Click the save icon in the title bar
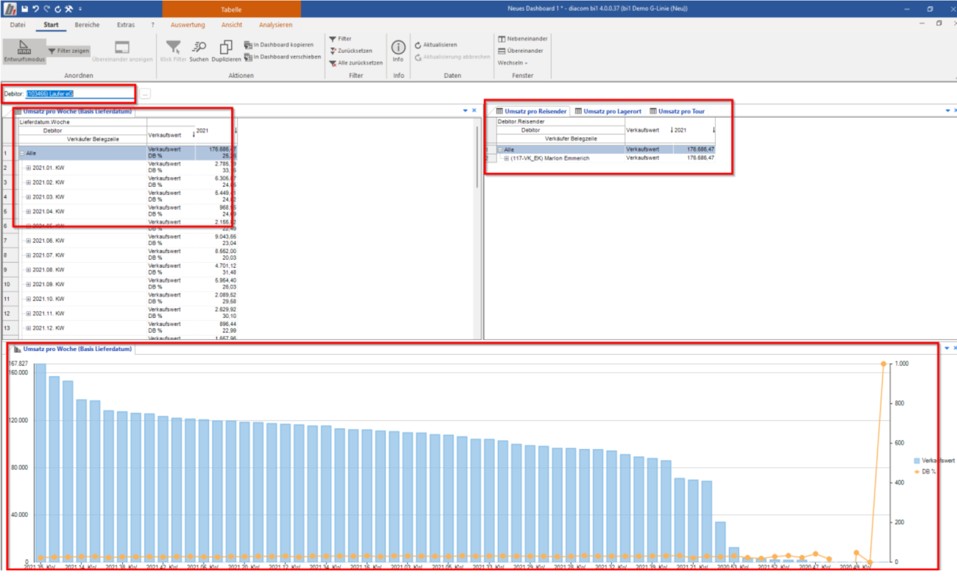This screenshot has height=577, width=957. click(x=24, y=9)
